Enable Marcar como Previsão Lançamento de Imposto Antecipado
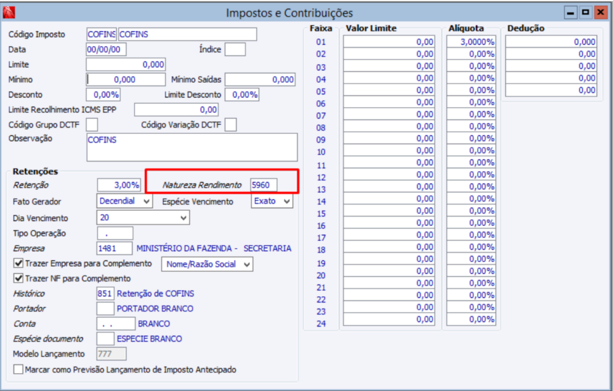The width and height of the screenshot is (613, 391). (x=19, y=369)
